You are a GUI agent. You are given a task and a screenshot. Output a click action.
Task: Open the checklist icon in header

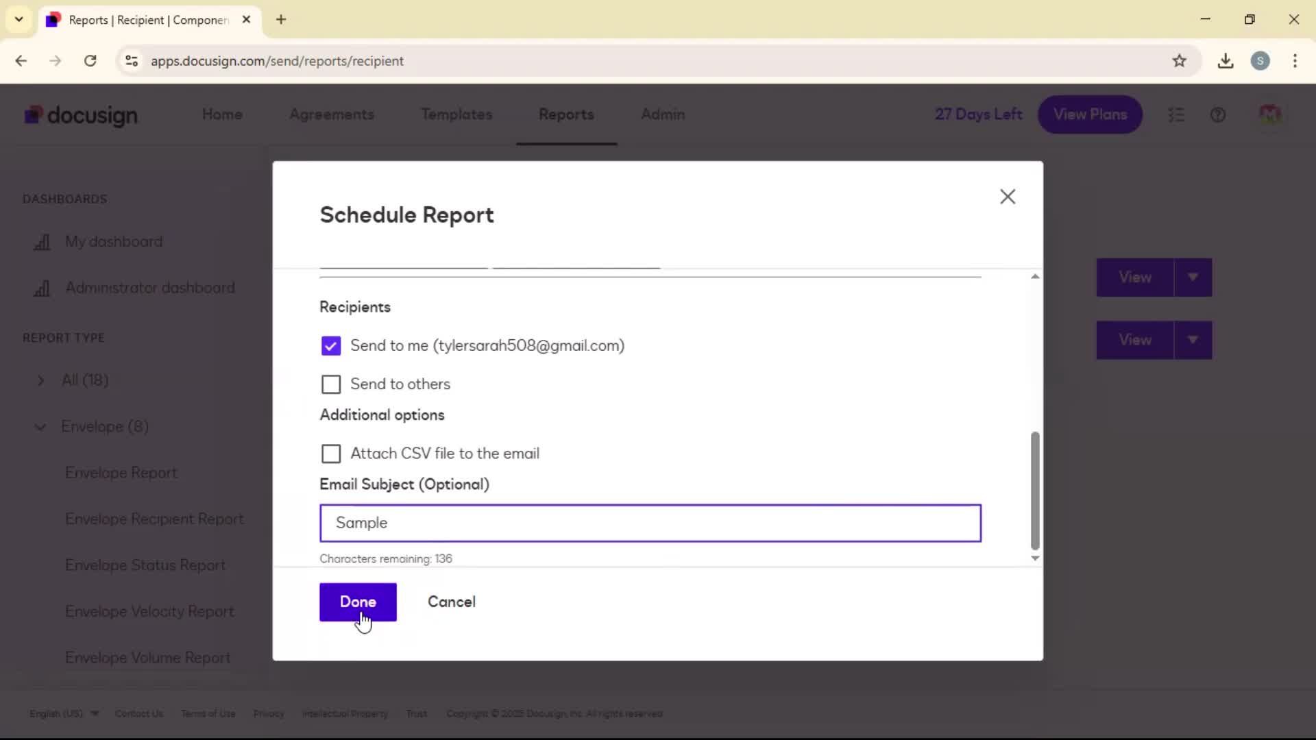tap(1176, 115)
